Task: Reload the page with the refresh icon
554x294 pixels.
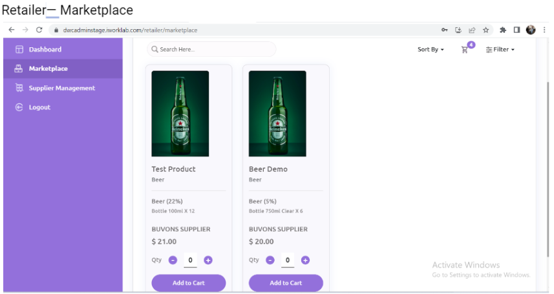Action: click(x=39, y=30)
